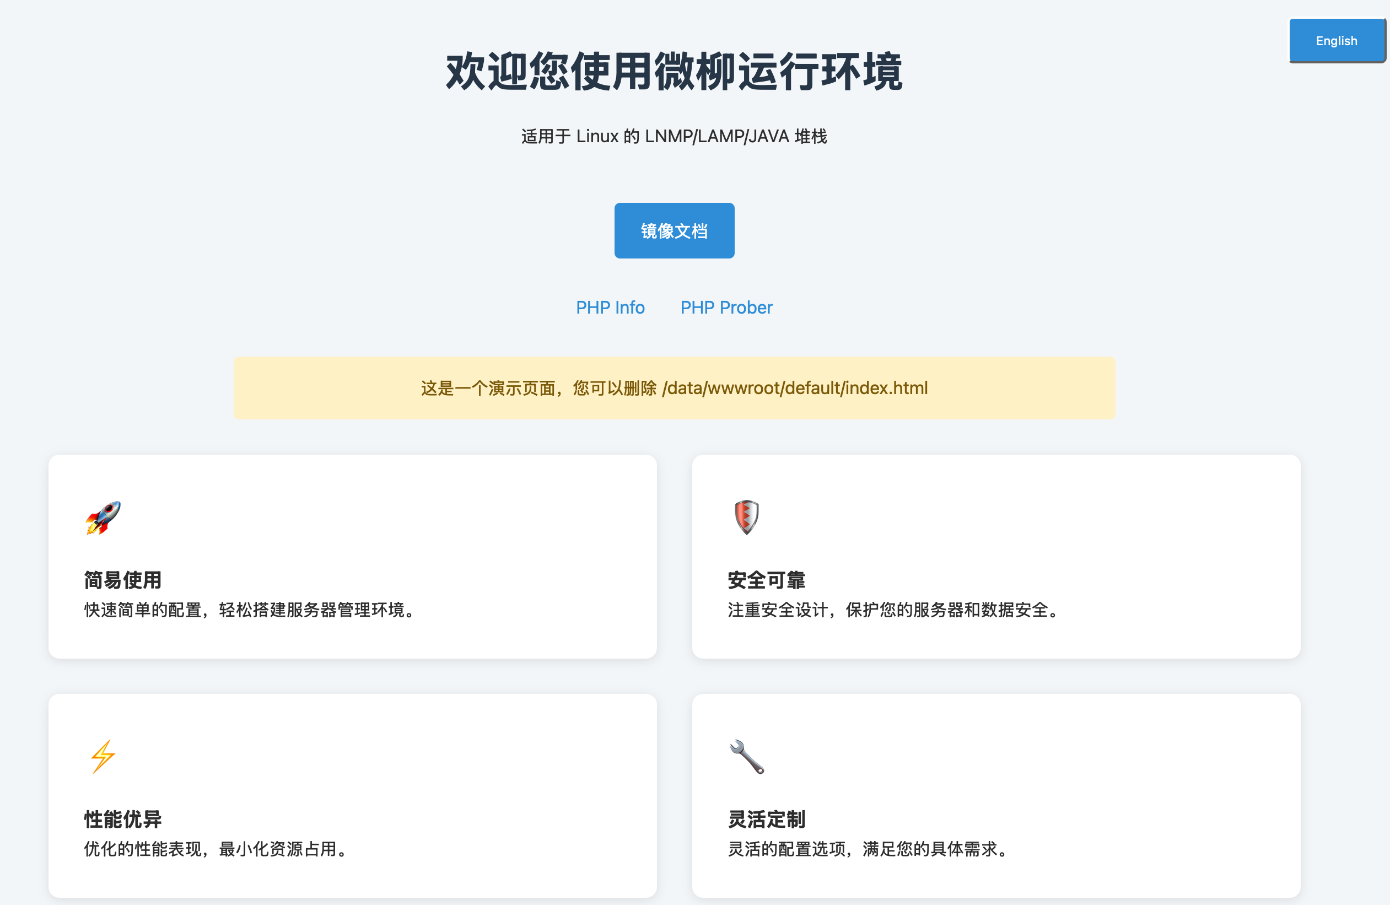Image resolution: width=1390 pixels, height=905 pixels.
Task: Select the rocket emoji above 简易使用 heading
Action: [x=103, y=518]
